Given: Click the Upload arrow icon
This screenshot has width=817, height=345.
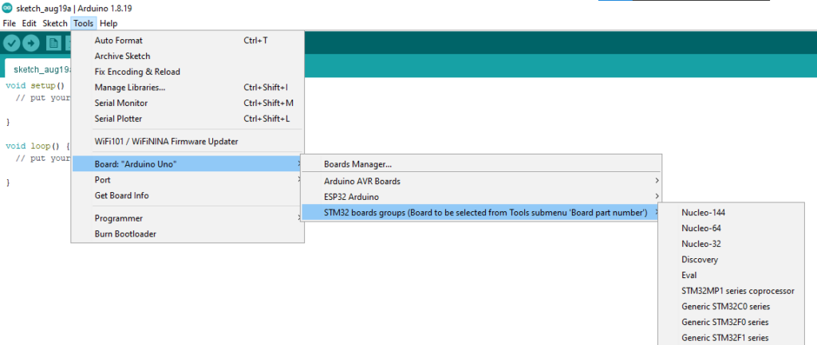Looking at the screenshot, I should (x=31, y=43).
